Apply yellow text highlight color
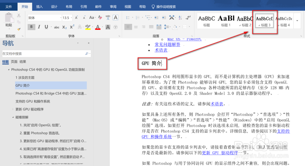 point(88,27)
